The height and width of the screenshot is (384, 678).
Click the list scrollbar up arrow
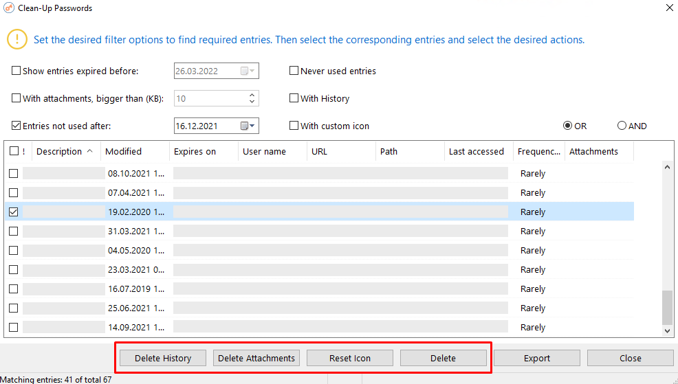click(x=667, y=167)
